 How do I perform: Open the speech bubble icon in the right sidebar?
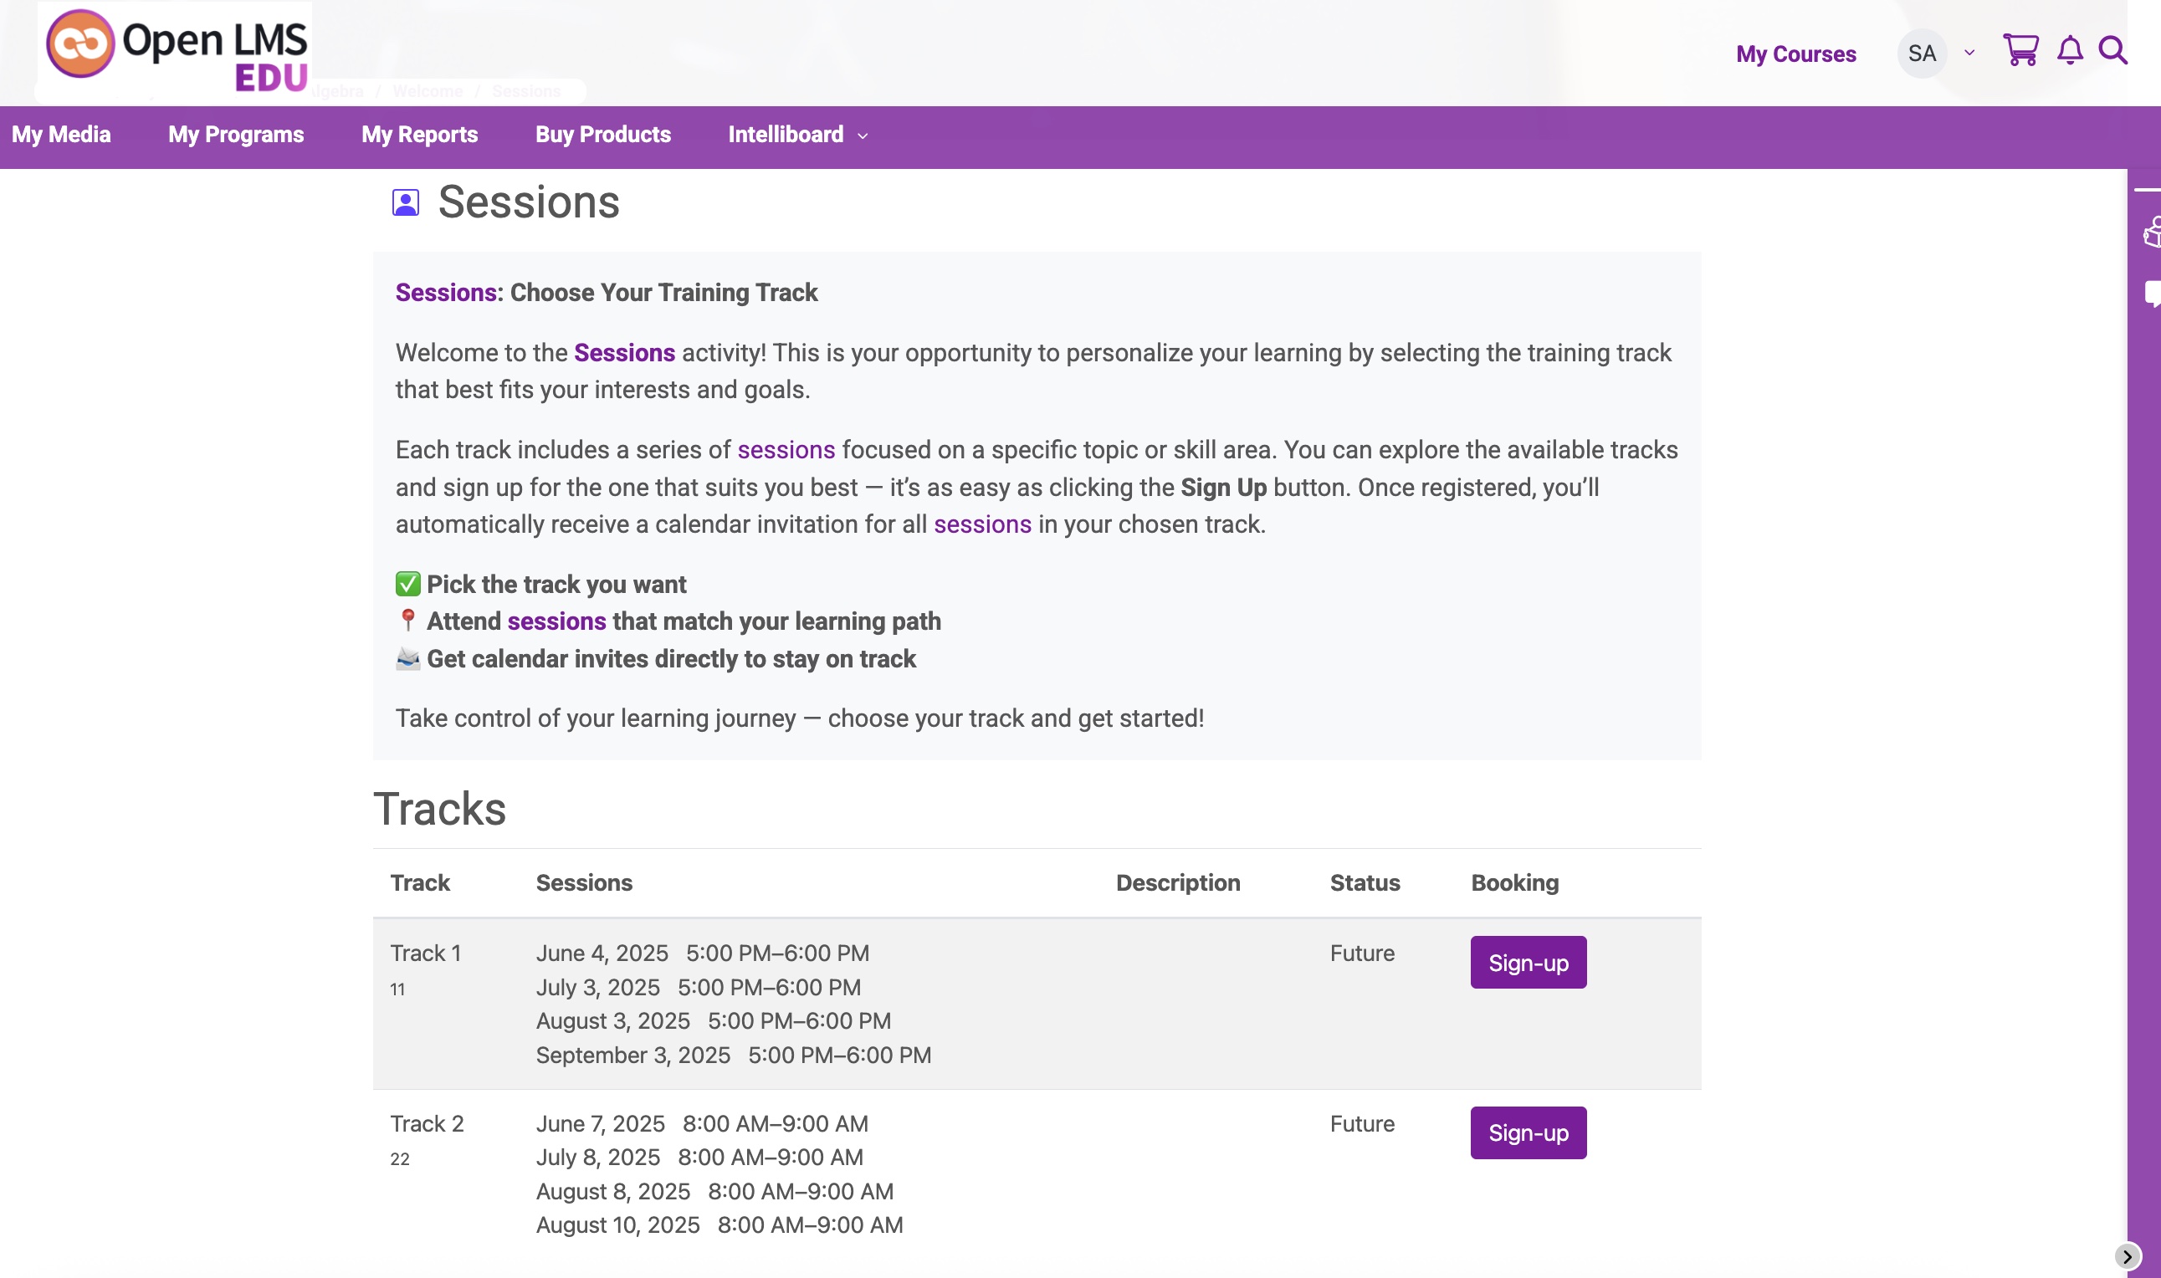click(x=2152, y=294)
